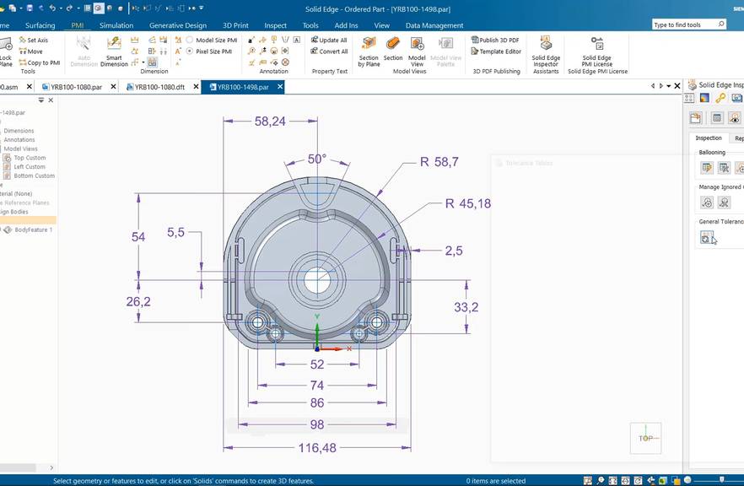Switch to the Simulation ribbon tab
Image resolution: width=744 pixels, height=486 pixels.
click(x=116, y=24)
